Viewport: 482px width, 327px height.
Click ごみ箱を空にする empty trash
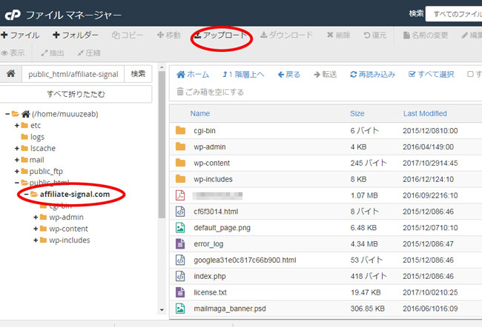click(211, 92)
